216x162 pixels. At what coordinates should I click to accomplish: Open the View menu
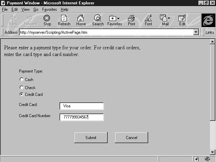(25, 9)
